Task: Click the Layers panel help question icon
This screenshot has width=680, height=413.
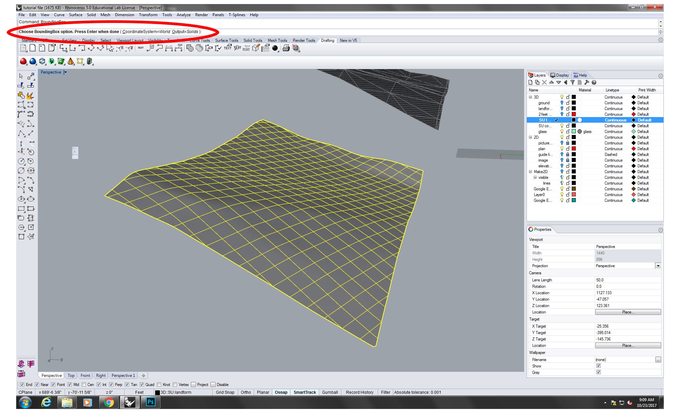Action: tap(594, 82)
